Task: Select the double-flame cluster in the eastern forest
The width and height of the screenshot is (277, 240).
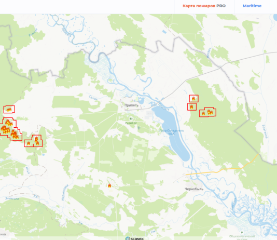Action: [210, 112]
